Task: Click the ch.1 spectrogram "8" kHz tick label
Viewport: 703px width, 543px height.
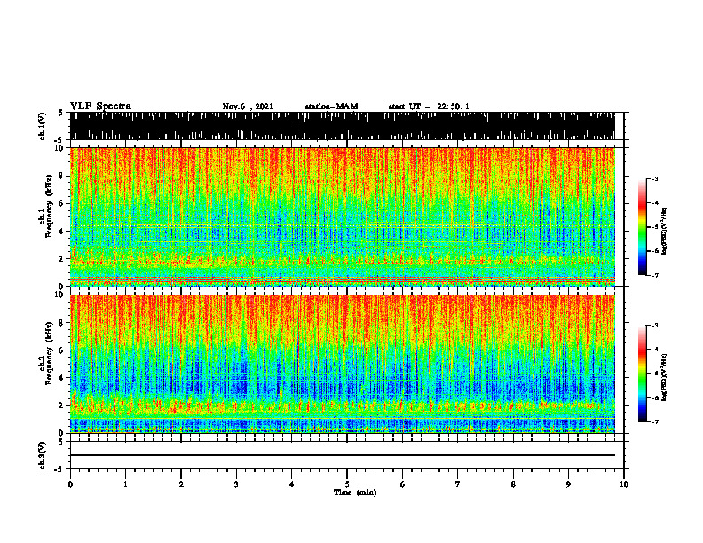Action: point(61,176)
